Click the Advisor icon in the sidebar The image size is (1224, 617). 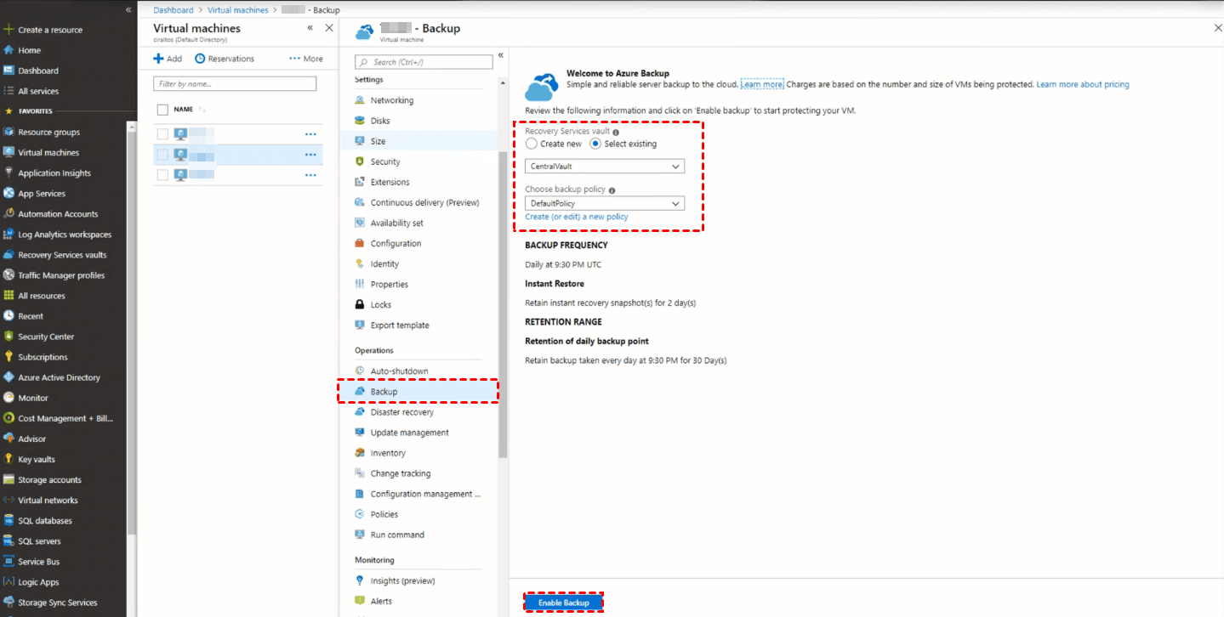tap(9, 439)
